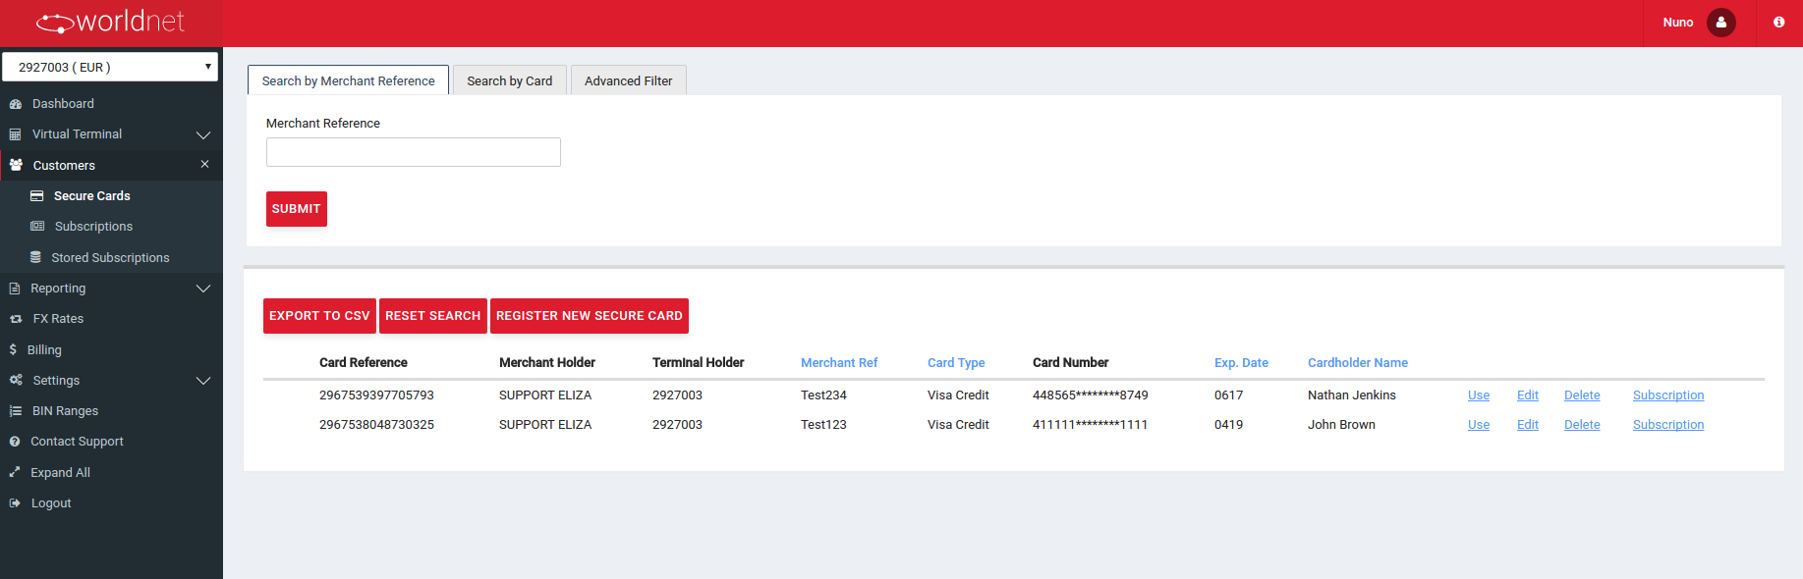This screenshot has width=1803, height=579.
Task: Click the Virtual Terminal calculator icon
Action: click(16, 134)
